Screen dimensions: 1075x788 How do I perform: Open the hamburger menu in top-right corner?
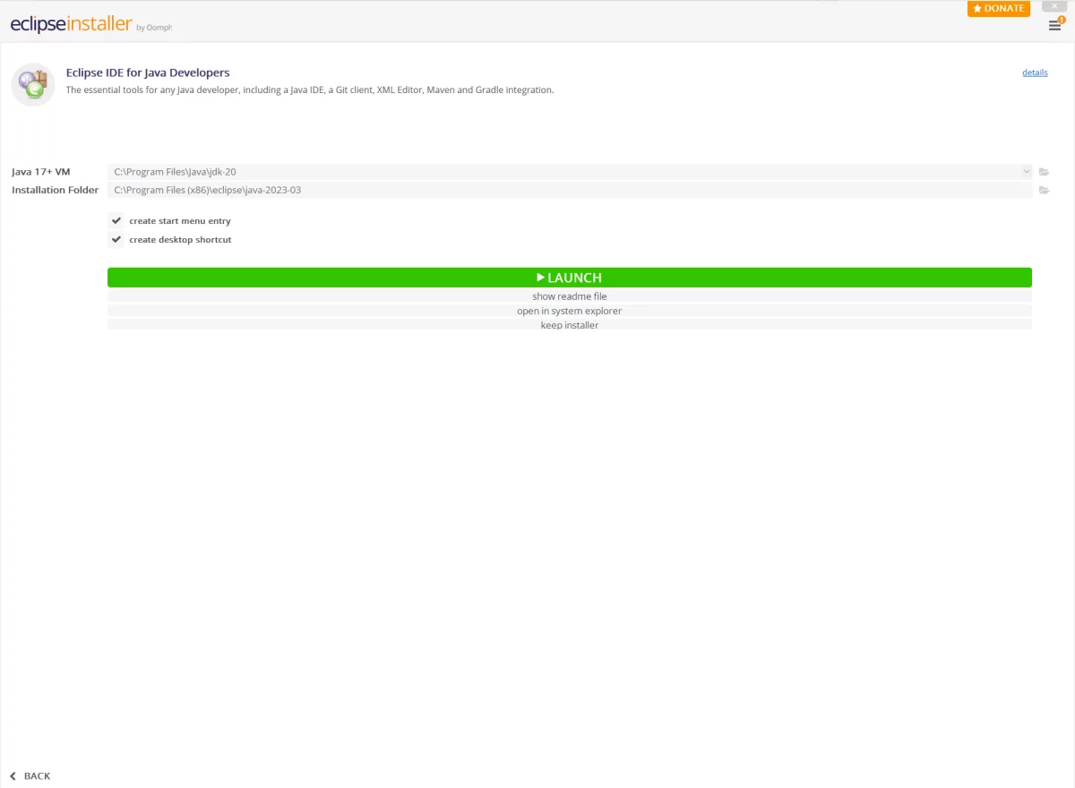tap(1054, 25)
